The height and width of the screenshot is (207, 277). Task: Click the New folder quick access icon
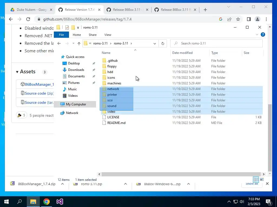point(73,27)
